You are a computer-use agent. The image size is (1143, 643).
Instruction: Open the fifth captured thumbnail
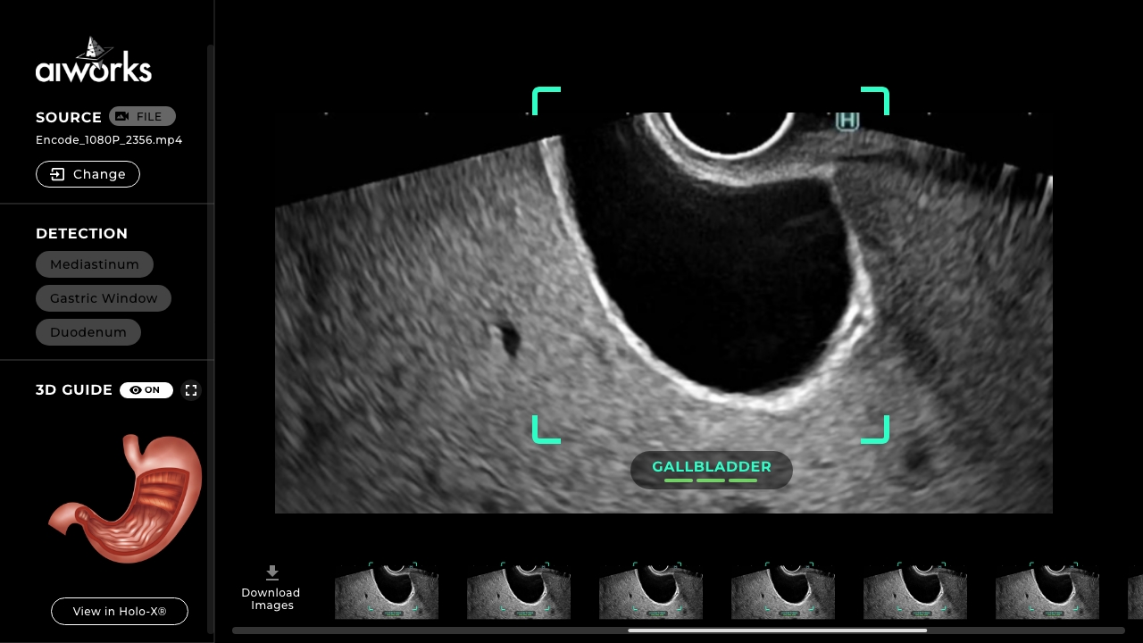pos(915,590)
